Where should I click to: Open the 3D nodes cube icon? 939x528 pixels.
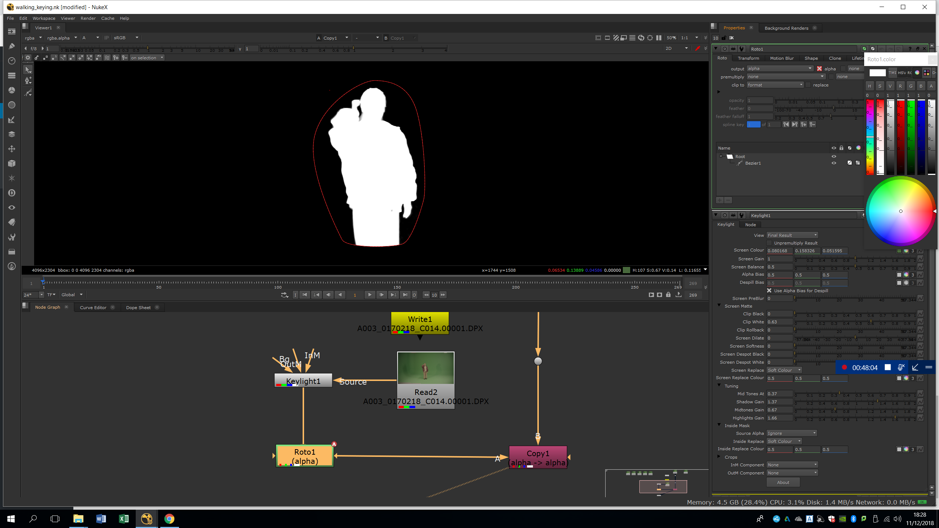(x=12, y=164)
